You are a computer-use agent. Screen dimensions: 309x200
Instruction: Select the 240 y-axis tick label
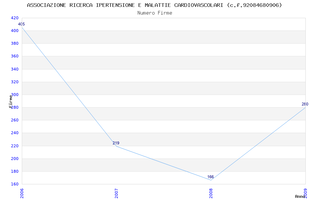pyautogui.click(x=15, y=133)
